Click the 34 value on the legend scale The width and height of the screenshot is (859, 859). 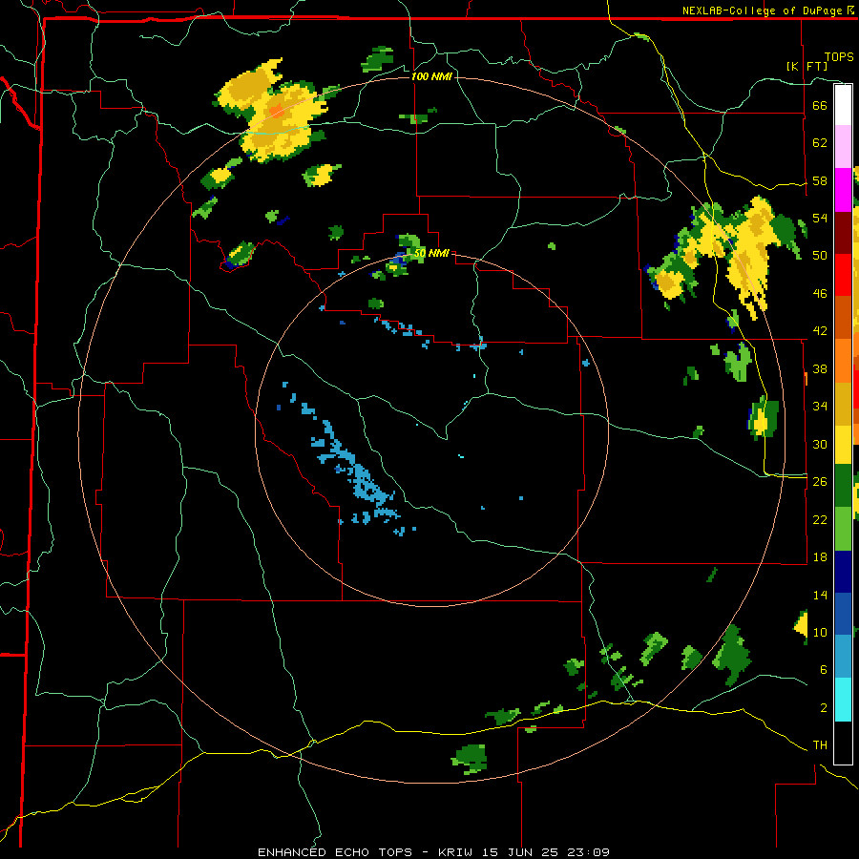point(820,407)
